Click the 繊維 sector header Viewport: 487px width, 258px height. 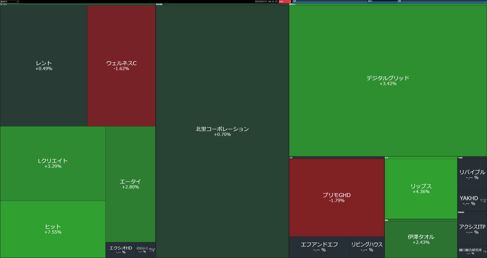pos(421,220)
